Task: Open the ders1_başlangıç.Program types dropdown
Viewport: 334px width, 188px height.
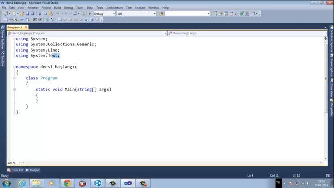Action: (87, 33)
